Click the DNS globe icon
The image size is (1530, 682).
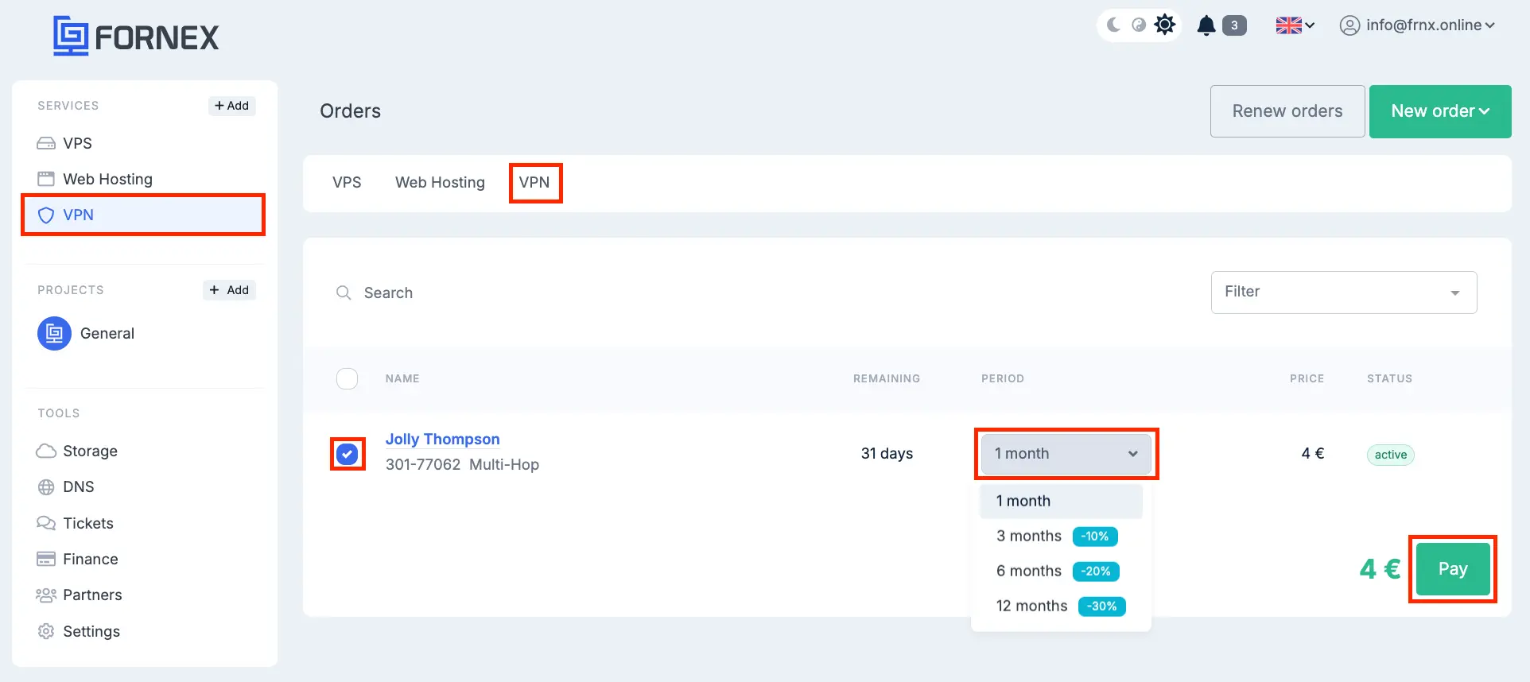click(46, 487)
